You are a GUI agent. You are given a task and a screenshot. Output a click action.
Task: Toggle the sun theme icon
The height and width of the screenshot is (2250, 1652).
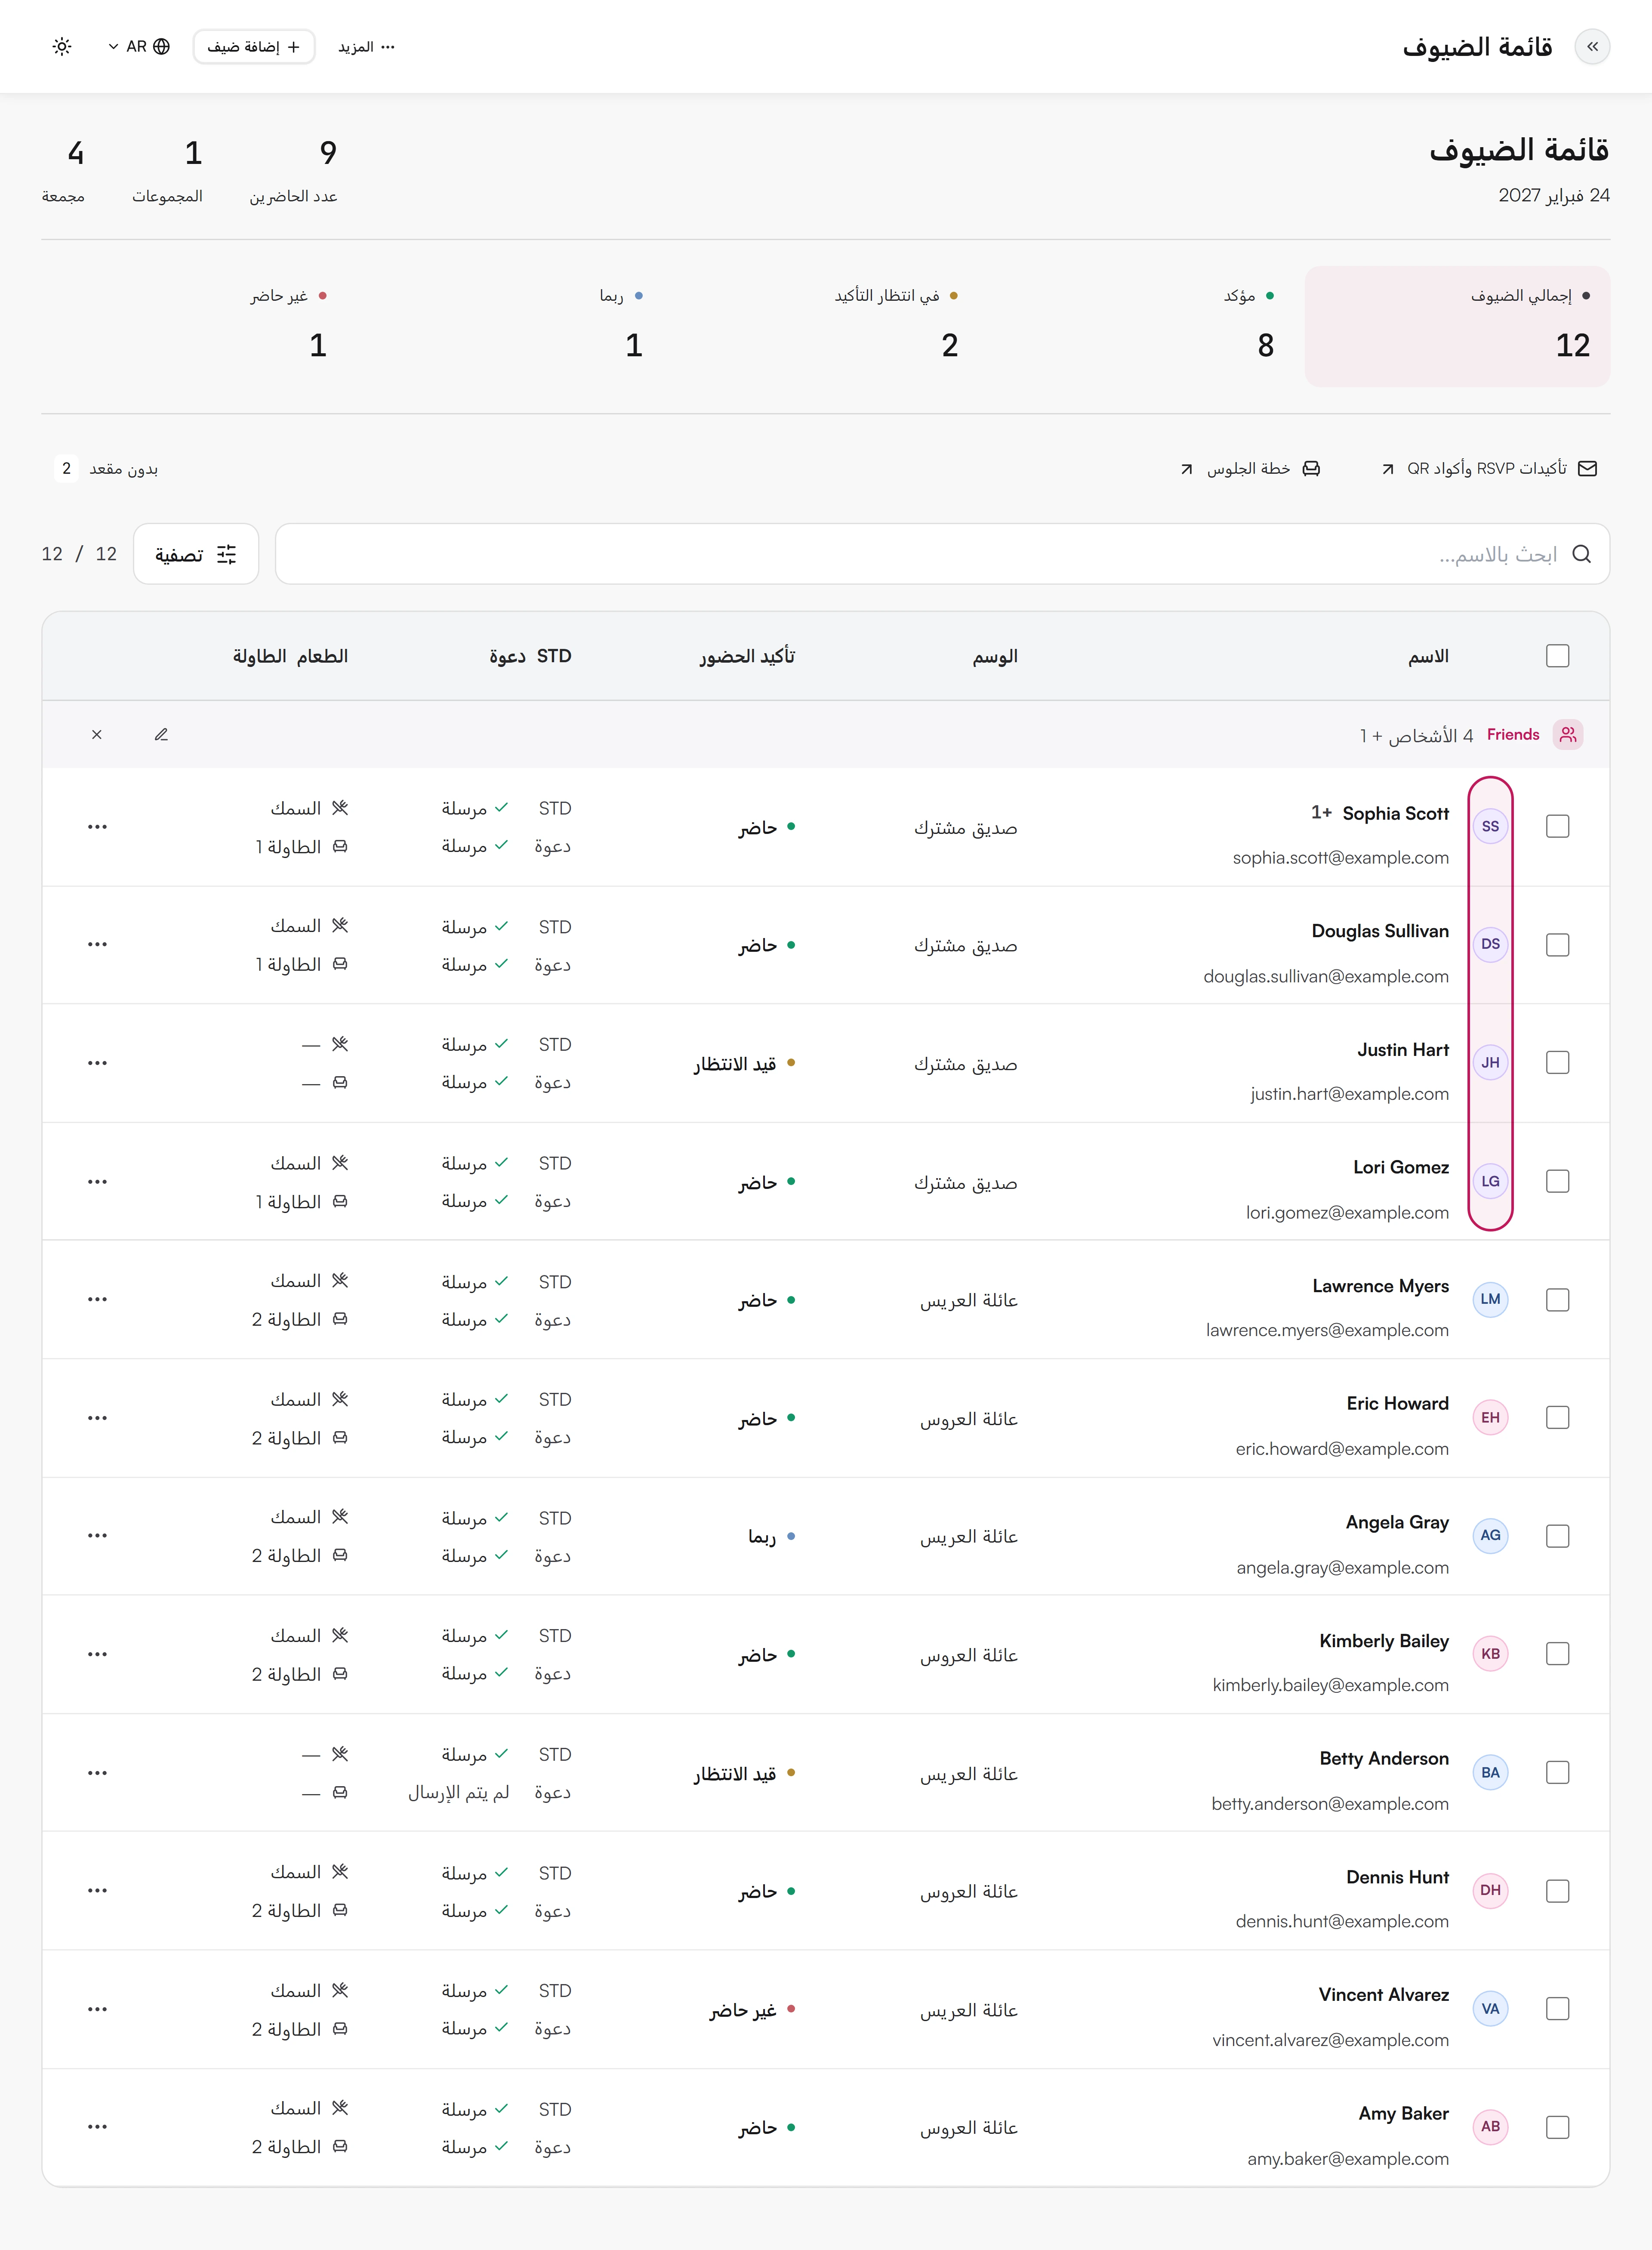tap(62, 47)
